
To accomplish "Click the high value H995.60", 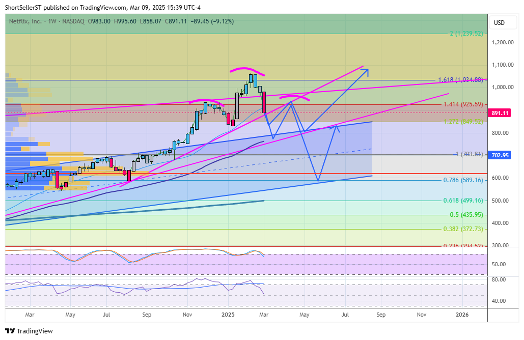I will [x=125, y=21].
